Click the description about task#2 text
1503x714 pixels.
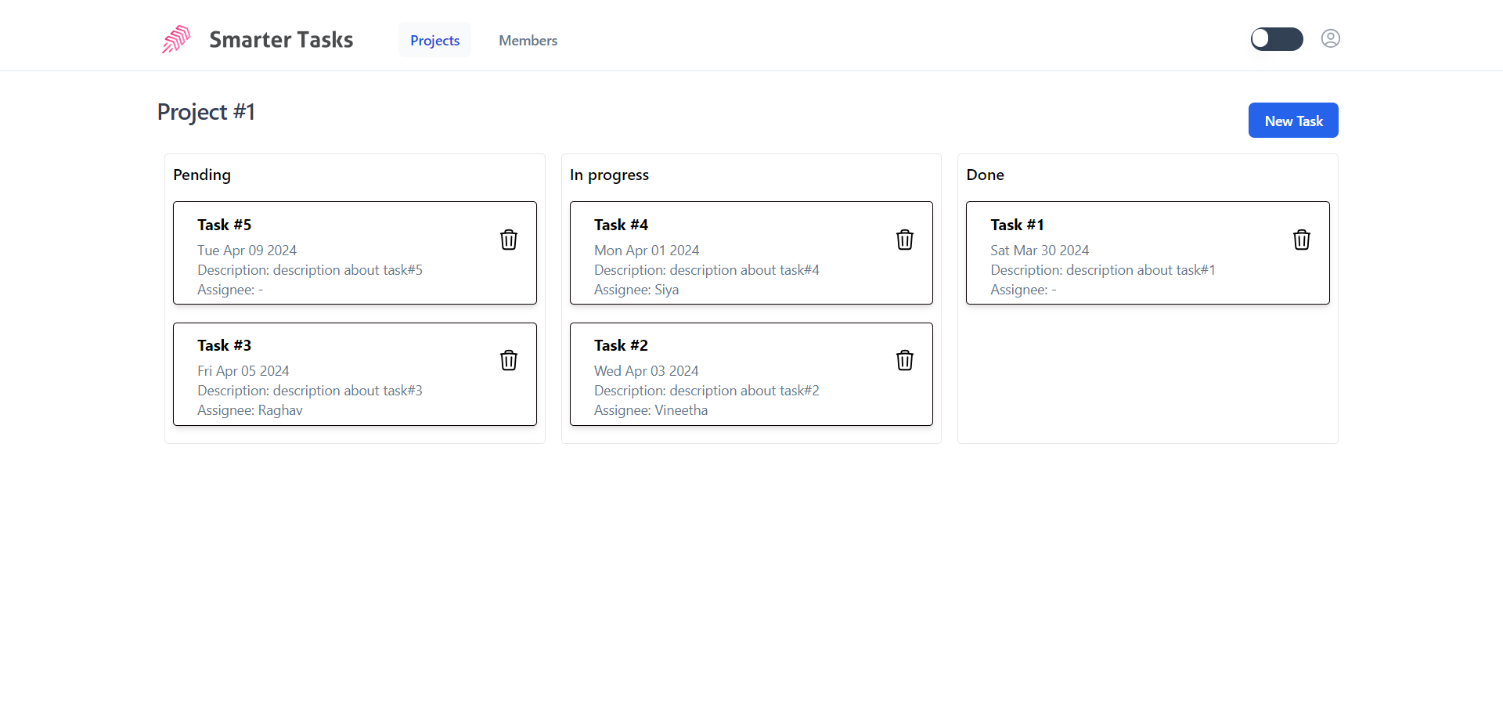744,391
